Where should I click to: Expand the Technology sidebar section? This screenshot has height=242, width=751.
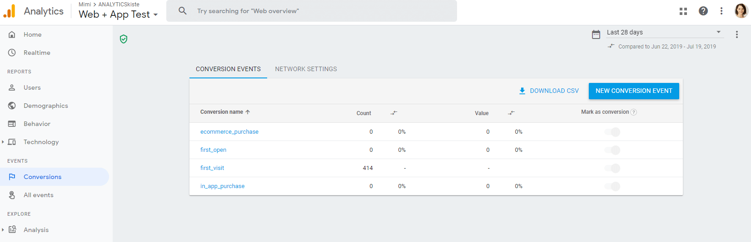tap(3, 142)
